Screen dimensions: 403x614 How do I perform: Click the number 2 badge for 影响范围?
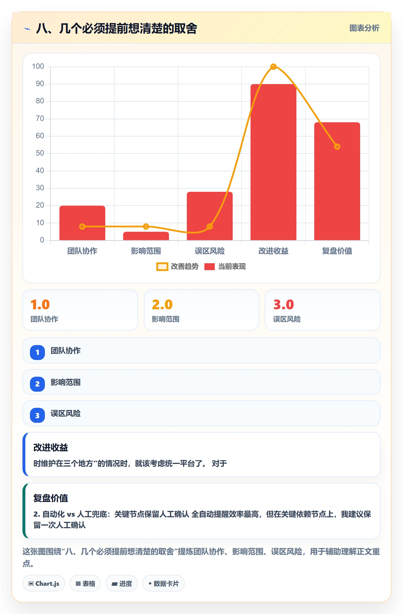click(37, 384)
